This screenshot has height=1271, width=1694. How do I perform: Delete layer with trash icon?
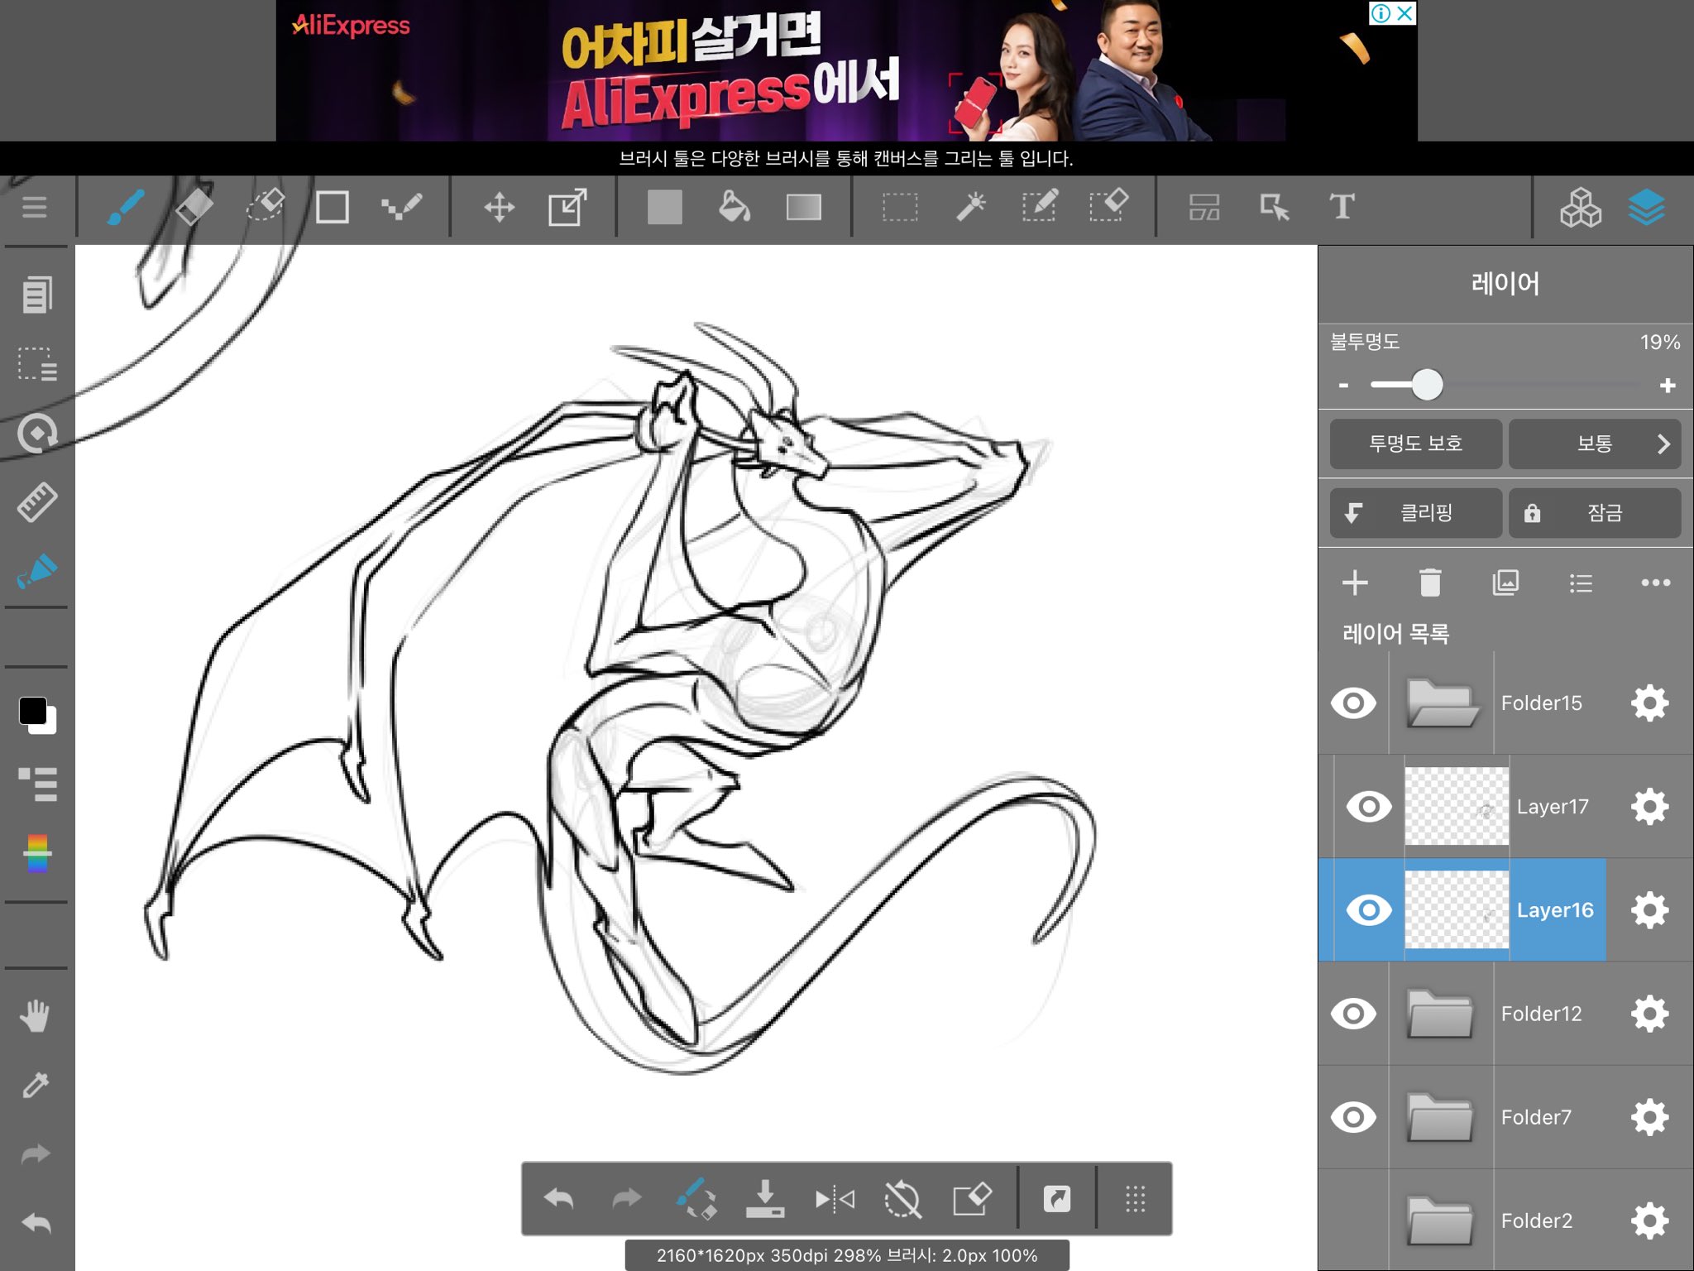1429,583
